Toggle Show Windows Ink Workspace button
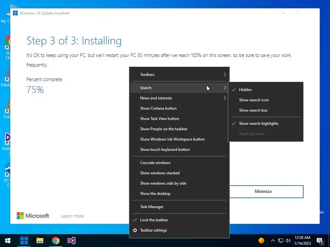Image resolution: width=330 pixels, height=247 pixels. pyautogui.click(x=179, y=139)
